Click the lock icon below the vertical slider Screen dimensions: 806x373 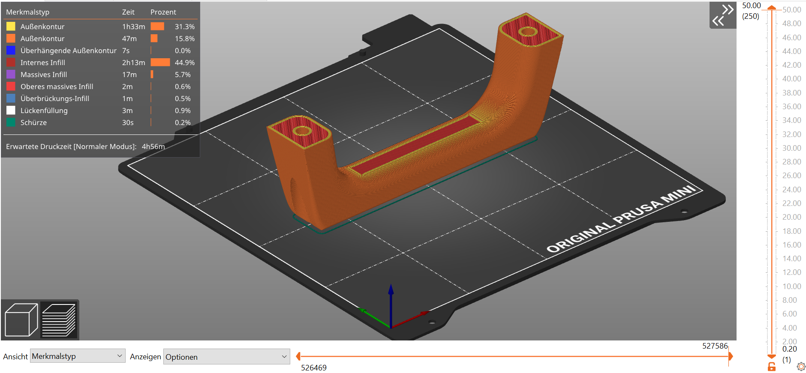[x=771, y=367]
